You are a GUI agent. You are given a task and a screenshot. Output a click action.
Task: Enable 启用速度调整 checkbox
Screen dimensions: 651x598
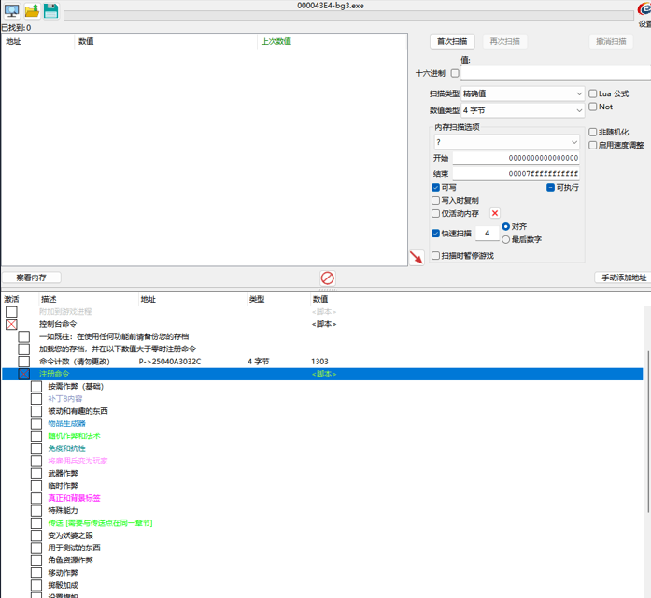coord(593,145)
